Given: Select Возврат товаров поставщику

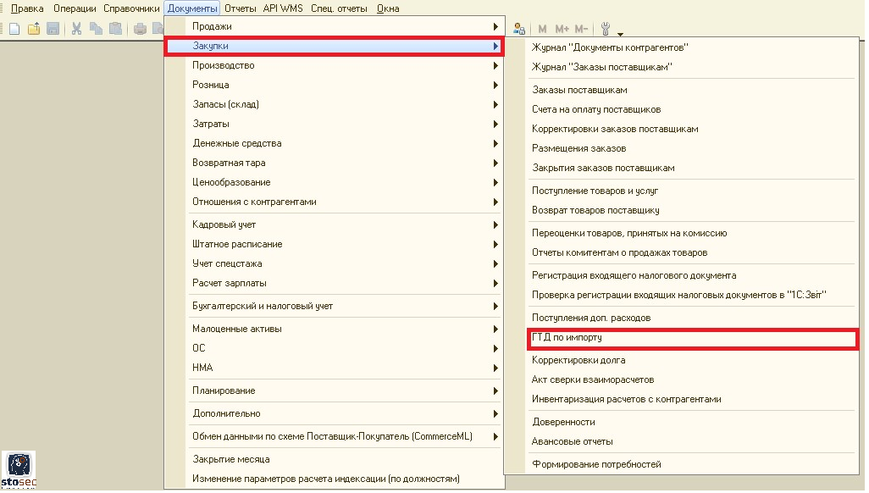Looking at the screenshot, I should (x=682, y=210).
